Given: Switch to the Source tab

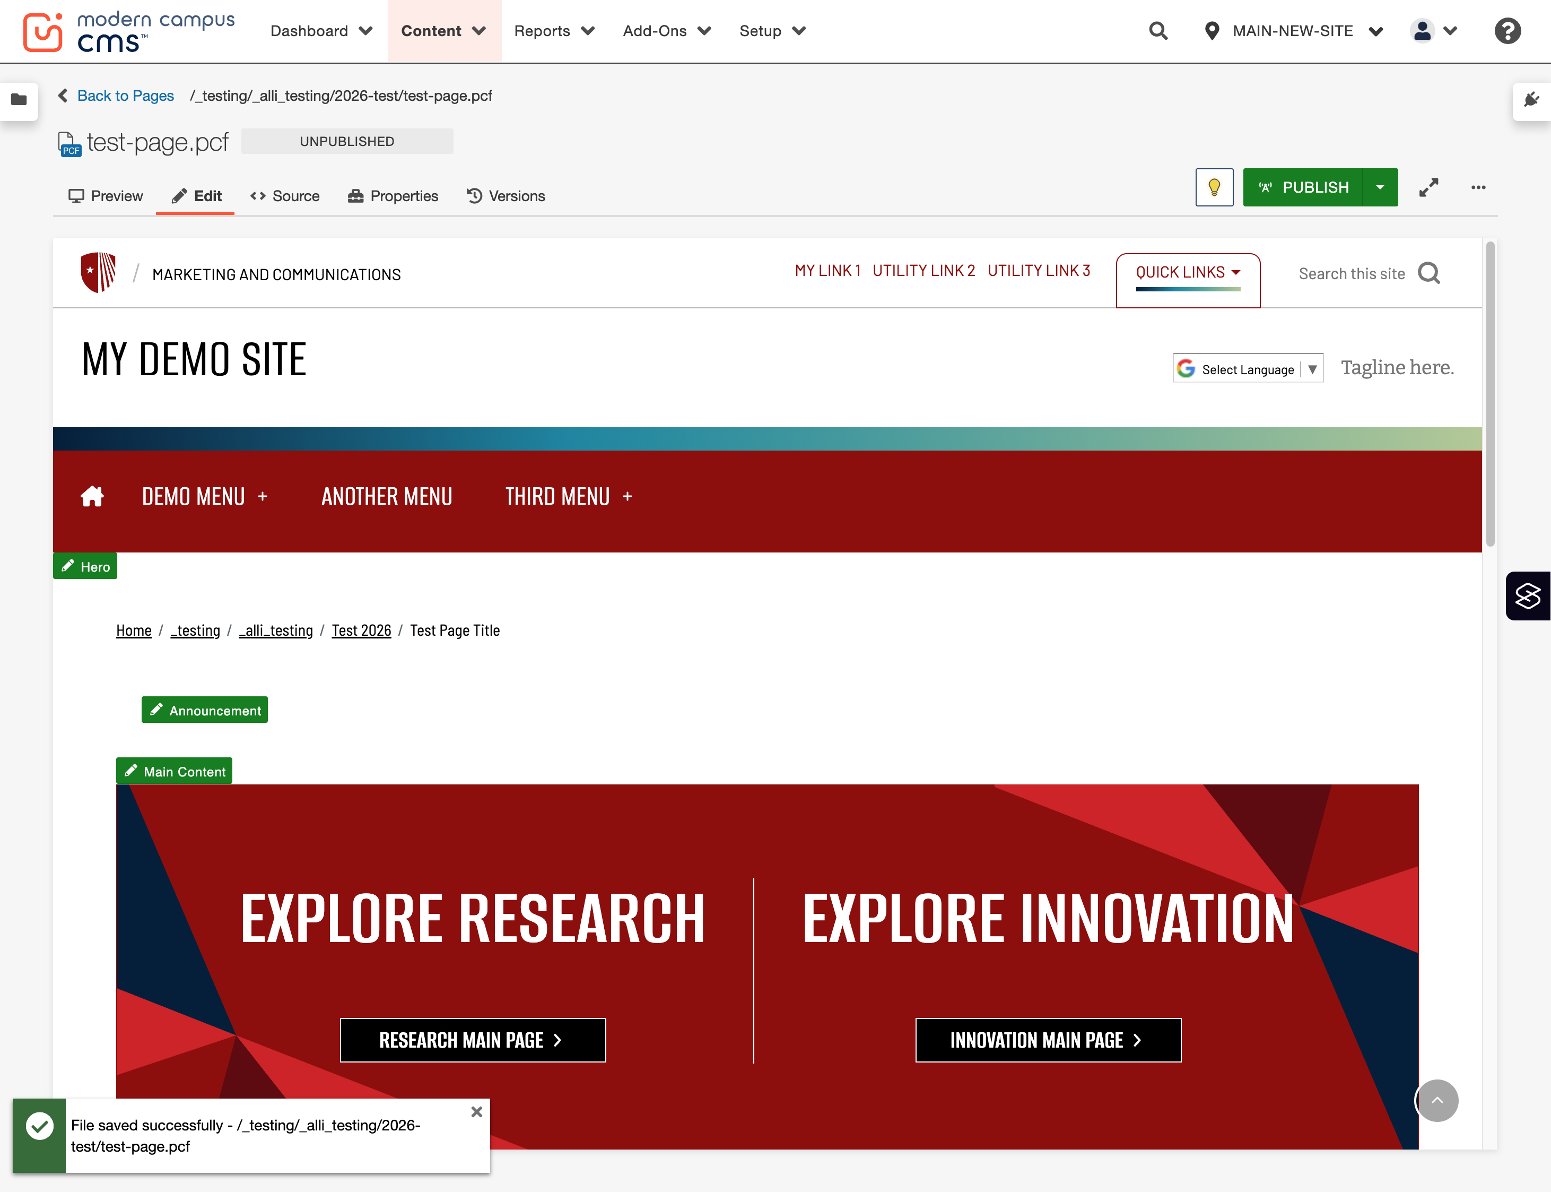Looking at the screenshot, I should click(x=285, y=196).
